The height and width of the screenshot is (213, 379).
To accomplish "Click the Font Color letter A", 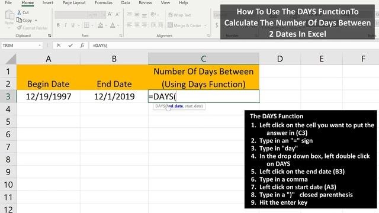I will (x=113, y=25).
